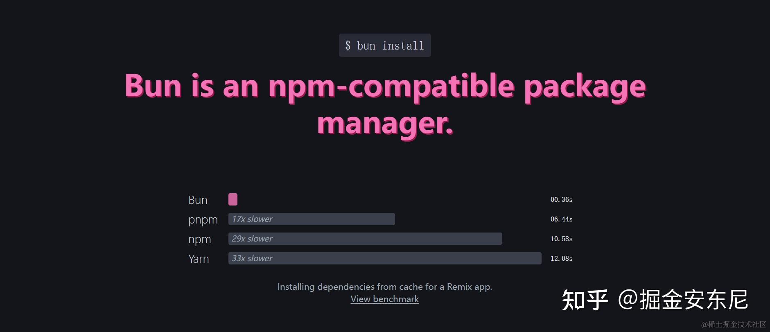Select the pnpm "17x slower" bar
The height and width of the screenshot is (332, 770).
coord(312,219)
